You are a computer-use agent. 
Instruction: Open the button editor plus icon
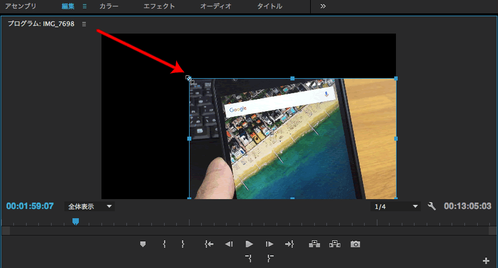click(x=486, y=260)
